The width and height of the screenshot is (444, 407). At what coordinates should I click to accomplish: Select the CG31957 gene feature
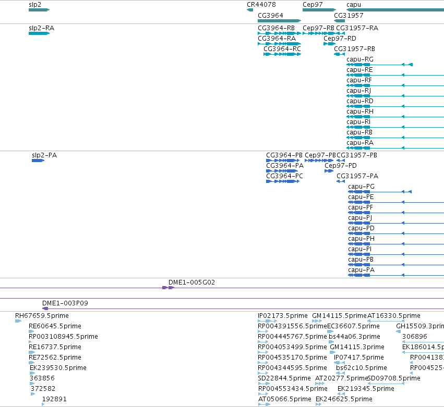point(339,21)
